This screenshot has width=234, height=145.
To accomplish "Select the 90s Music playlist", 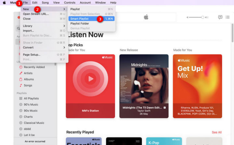I will pyautogui.click(x=31, y=111).
